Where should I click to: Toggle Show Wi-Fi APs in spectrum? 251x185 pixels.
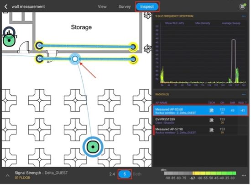point(174,23)
